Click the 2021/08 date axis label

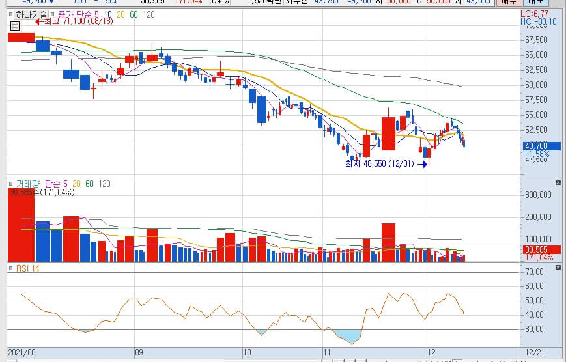point(21,352)
